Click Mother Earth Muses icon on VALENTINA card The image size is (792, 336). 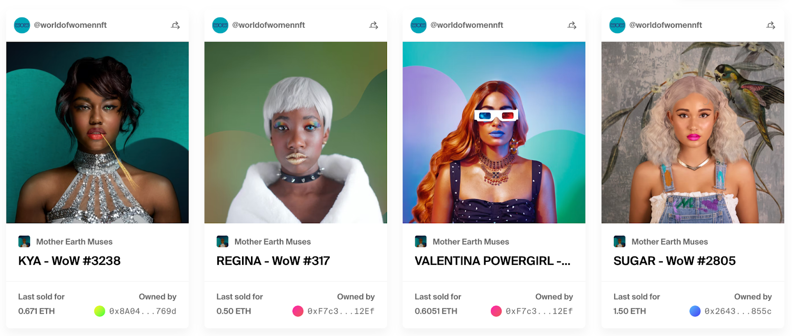coord(421,242)
